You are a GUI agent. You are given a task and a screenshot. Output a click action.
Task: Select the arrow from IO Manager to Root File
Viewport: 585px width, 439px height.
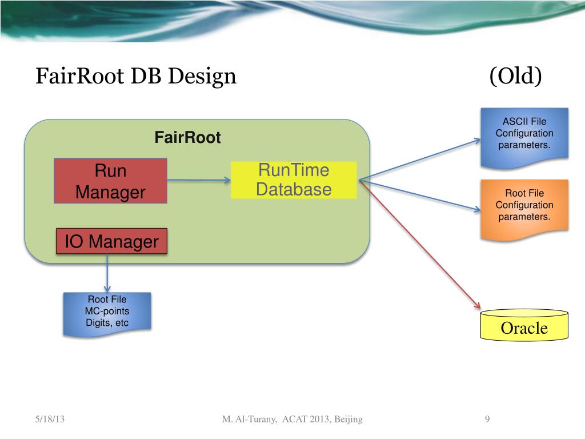pos(107,273)
